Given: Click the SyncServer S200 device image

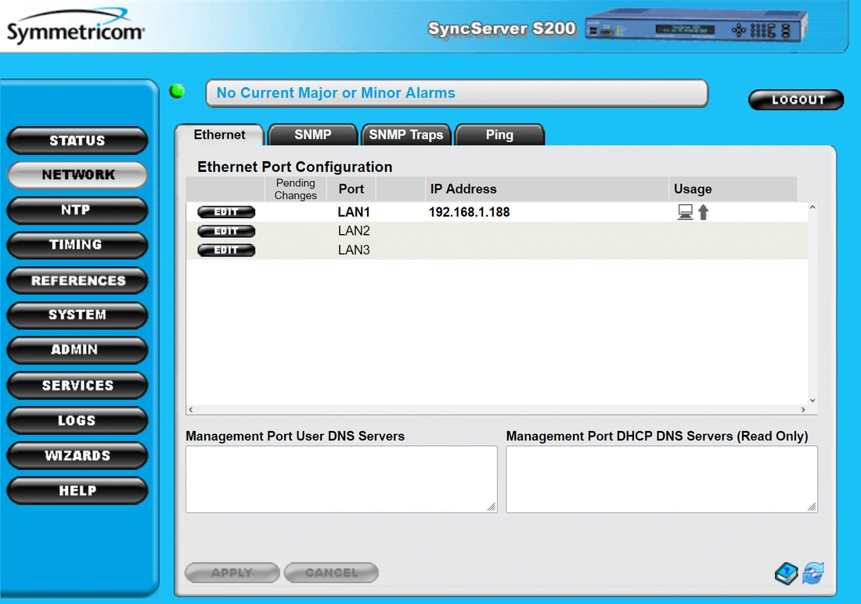Looking at the screenshot, I should pyautogui.click(x=695, y=29).
